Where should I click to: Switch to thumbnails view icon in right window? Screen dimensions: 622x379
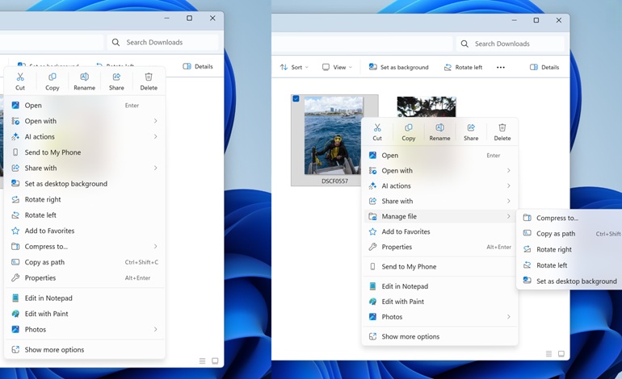[x=561, y=354]
